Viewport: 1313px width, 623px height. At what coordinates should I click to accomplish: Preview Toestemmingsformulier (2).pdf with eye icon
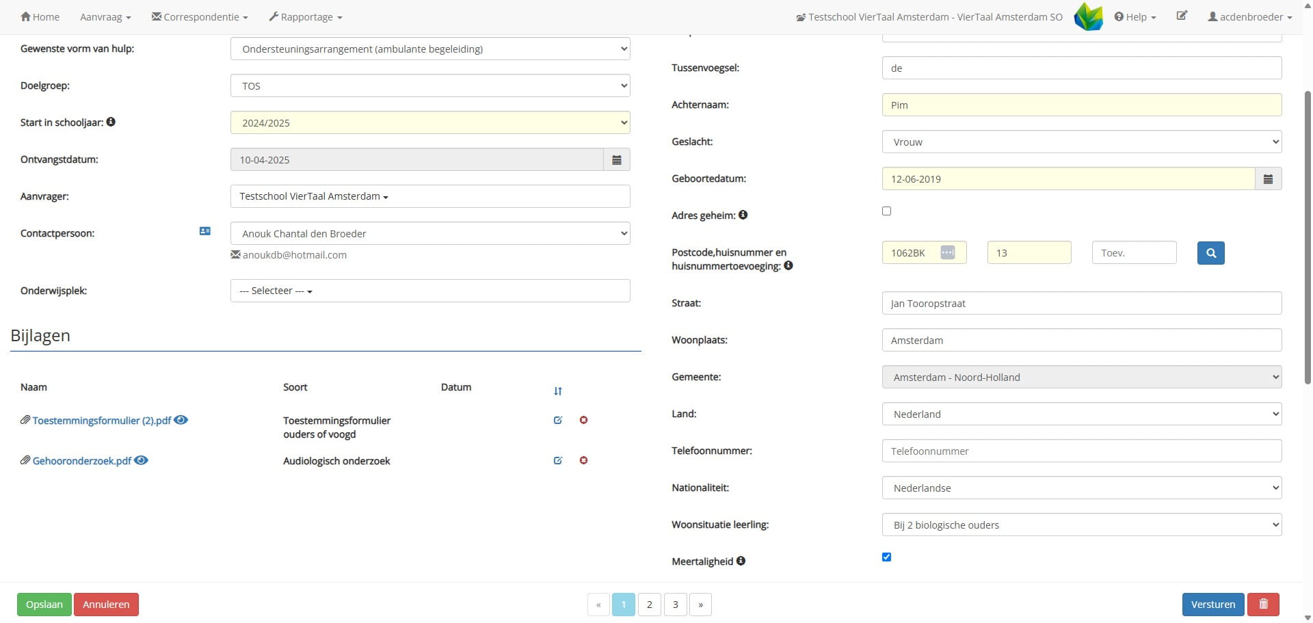[x=181, y=420]
